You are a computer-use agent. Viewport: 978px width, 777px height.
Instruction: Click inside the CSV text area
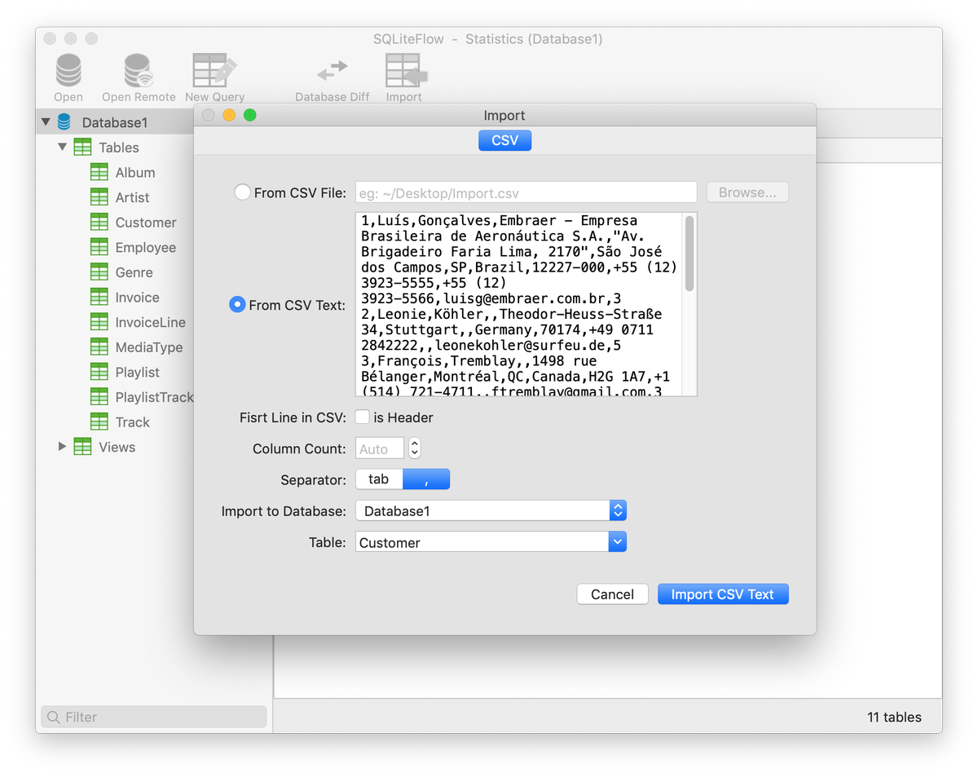(x=518, y=304)
